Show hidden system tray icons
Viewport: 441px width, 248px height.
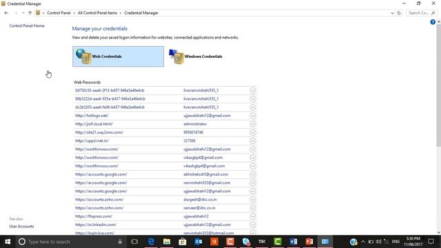(363, 242)
